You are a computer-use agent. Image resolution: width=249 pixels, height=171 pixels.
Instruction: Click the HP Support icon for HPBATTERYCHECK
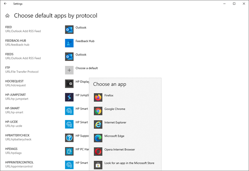pos(69,138)
